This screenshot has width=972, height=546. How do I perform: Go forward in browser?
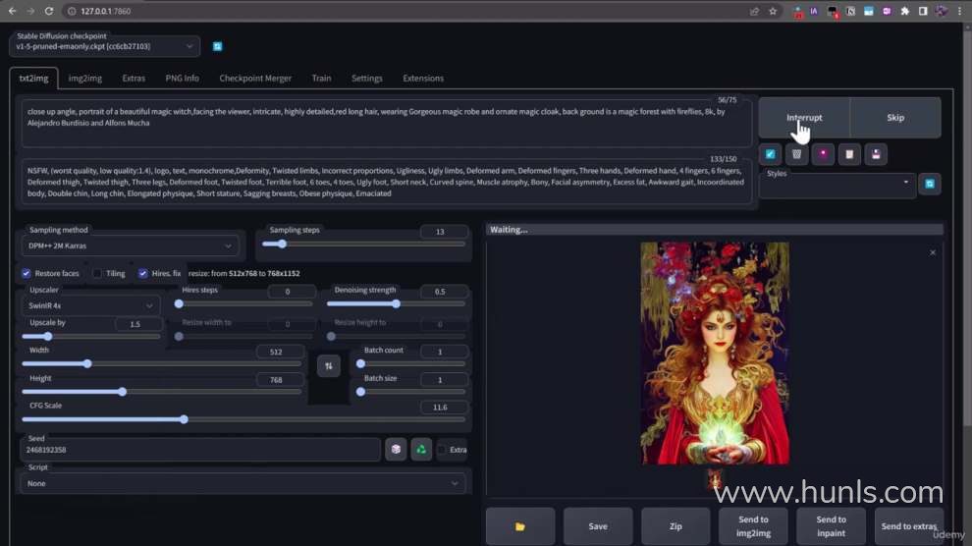click(x=30, y=11)
